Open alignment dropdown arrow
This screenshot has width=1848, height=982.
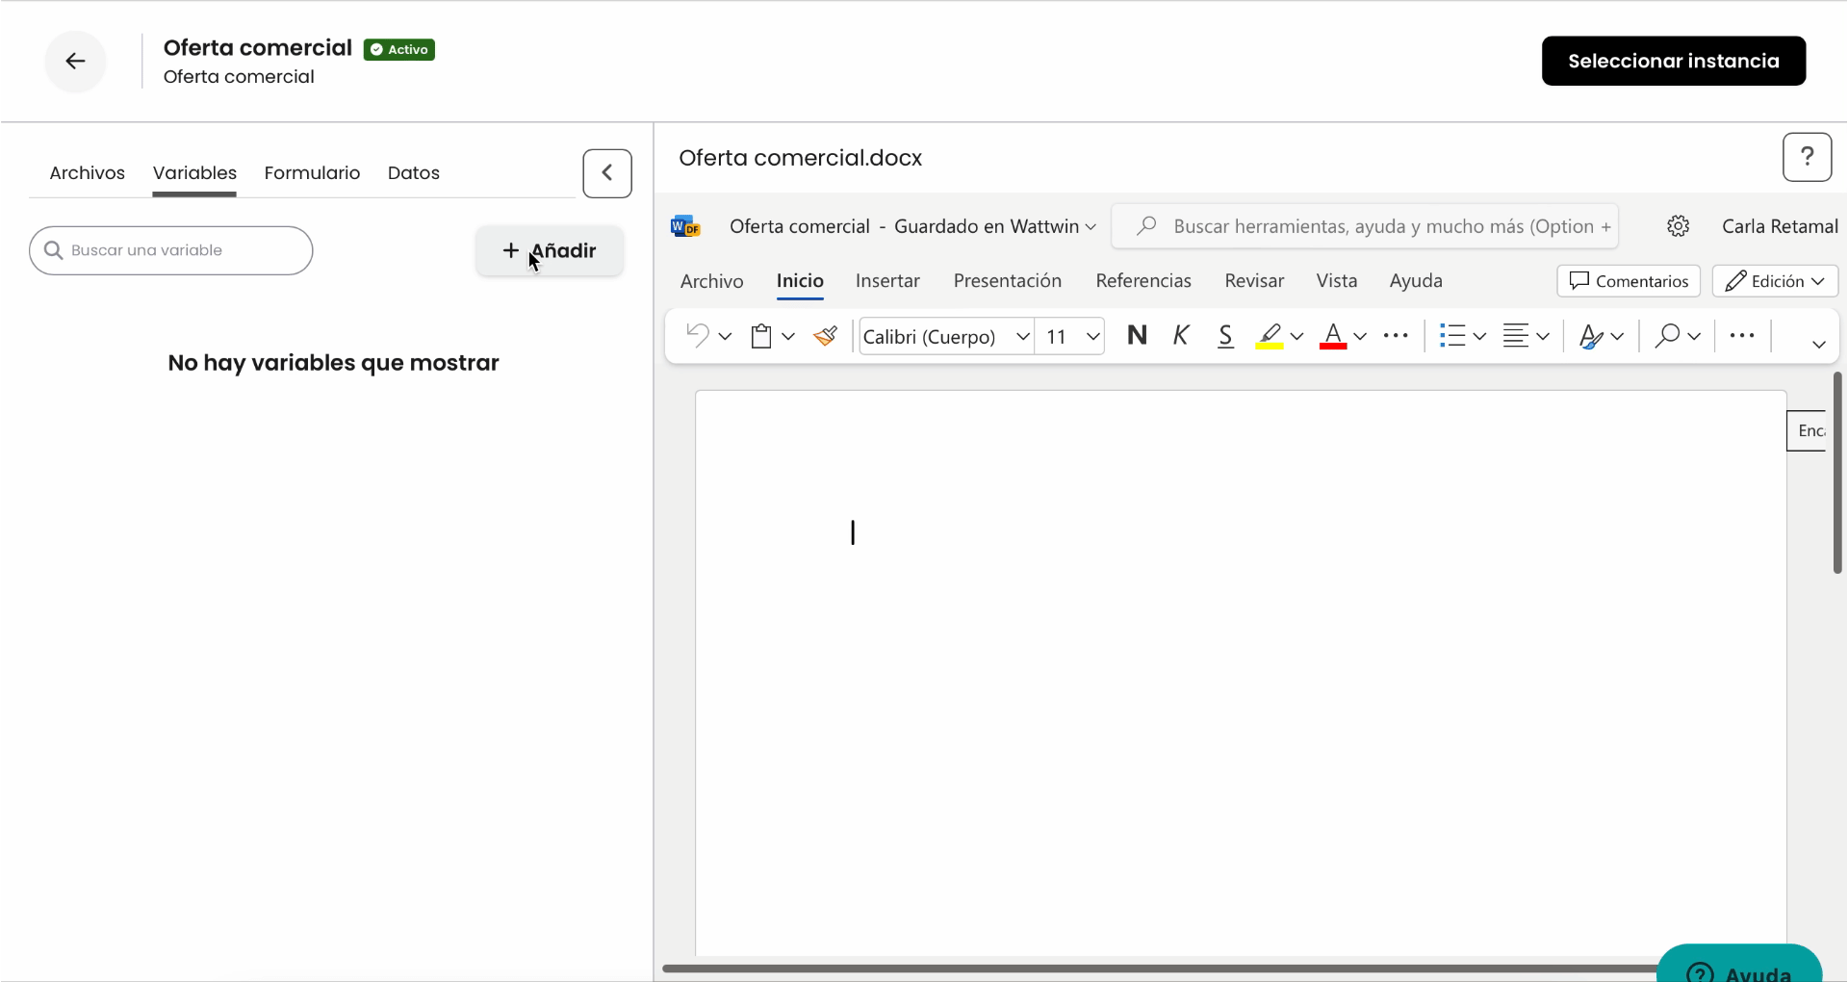tap(1543, 337)
